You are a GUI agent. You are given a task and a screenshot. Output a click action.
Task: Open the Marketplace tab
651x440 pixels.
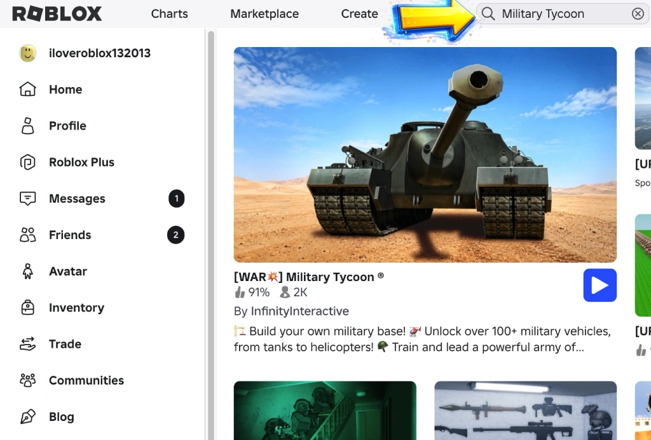click(x=264, y=14)
